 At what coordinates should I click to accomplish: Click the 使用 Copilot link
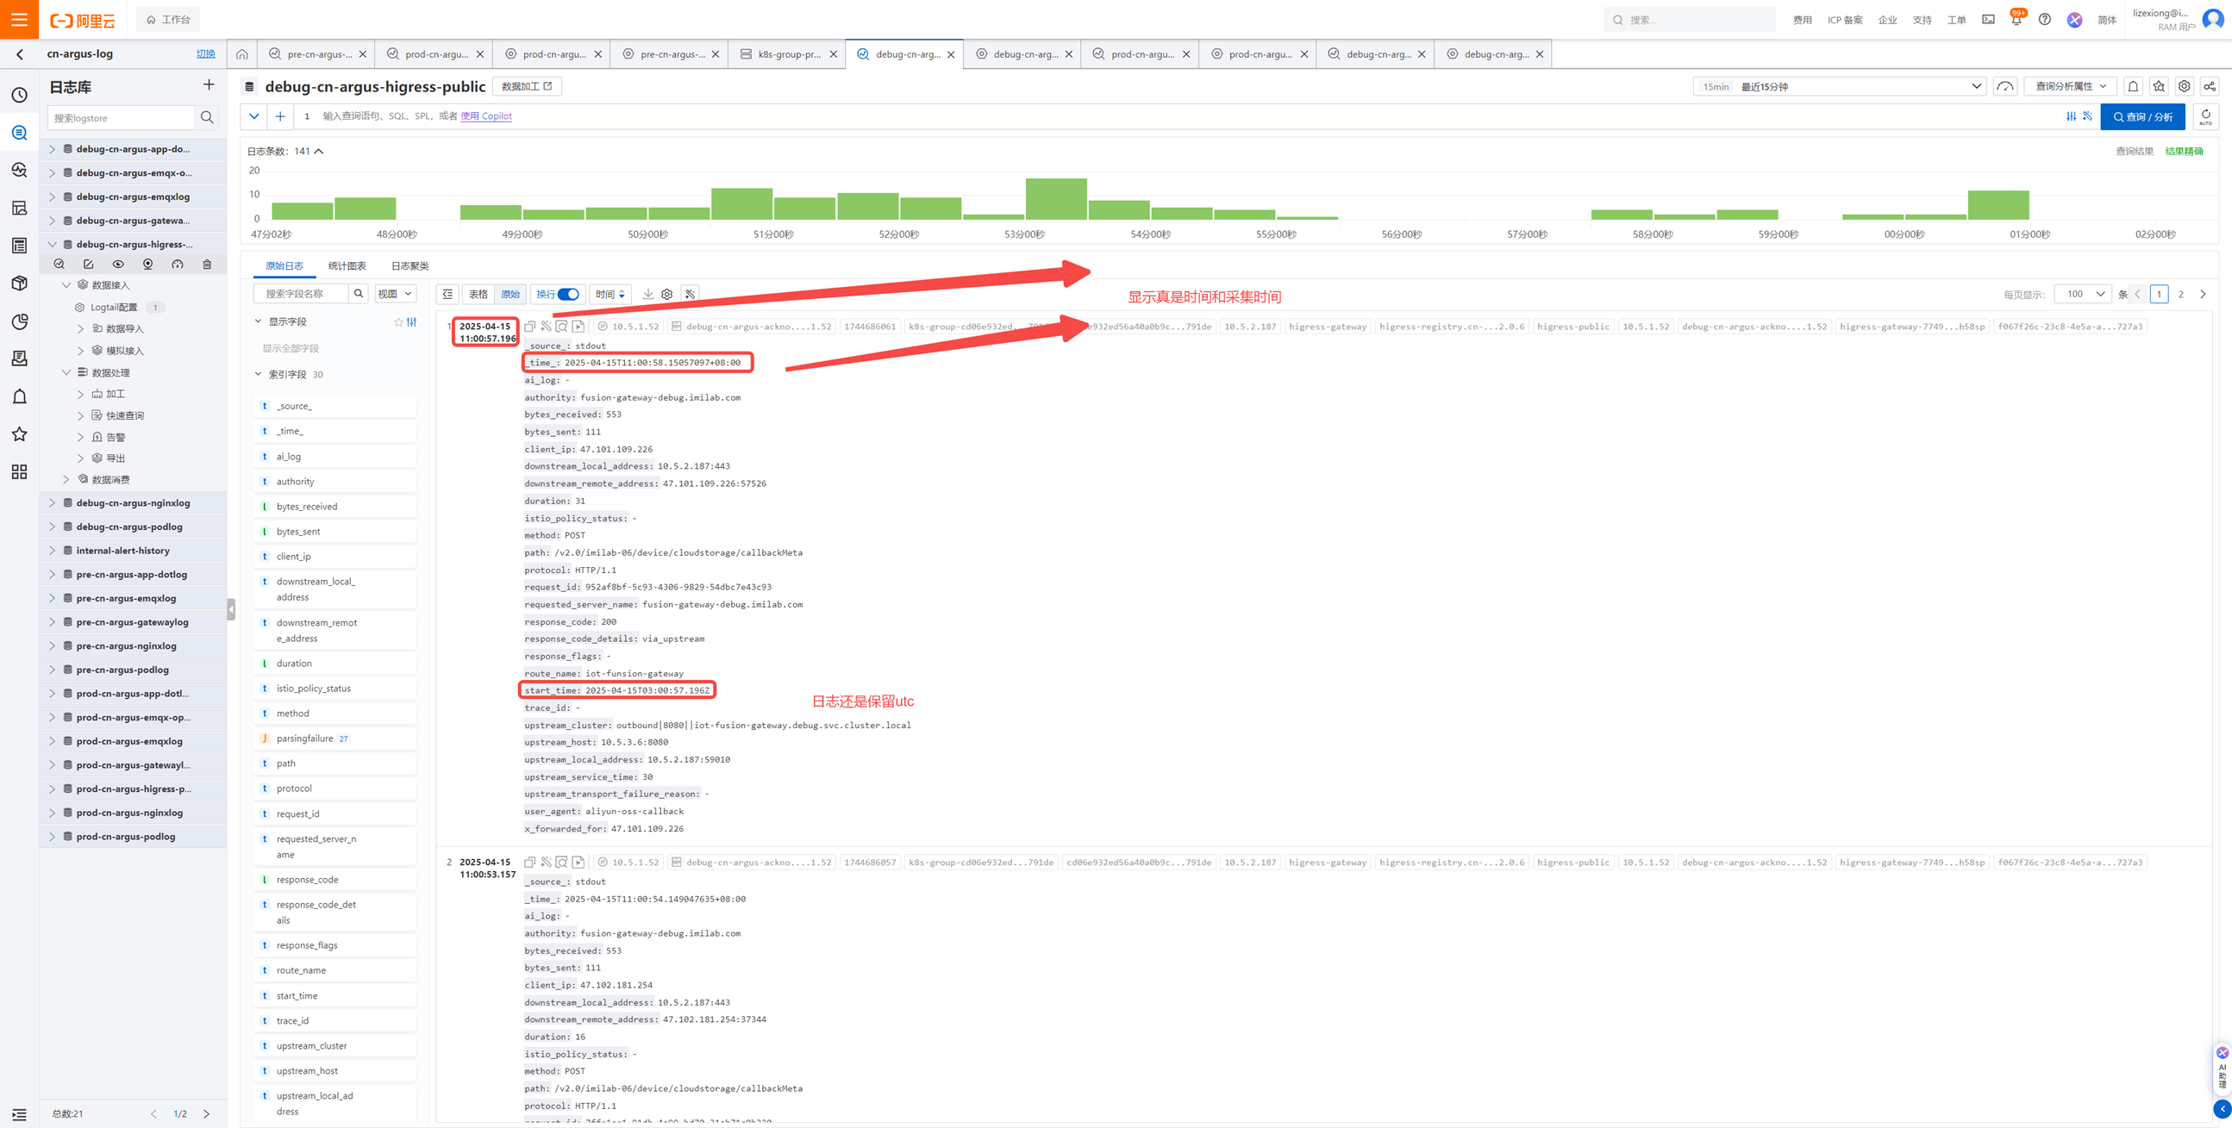pos(486,116)
